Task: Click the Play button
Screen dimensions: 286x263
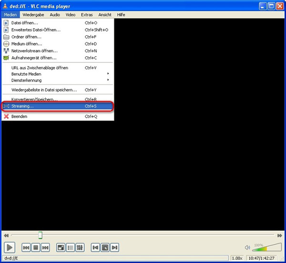Action: click(x=10, y=247)
